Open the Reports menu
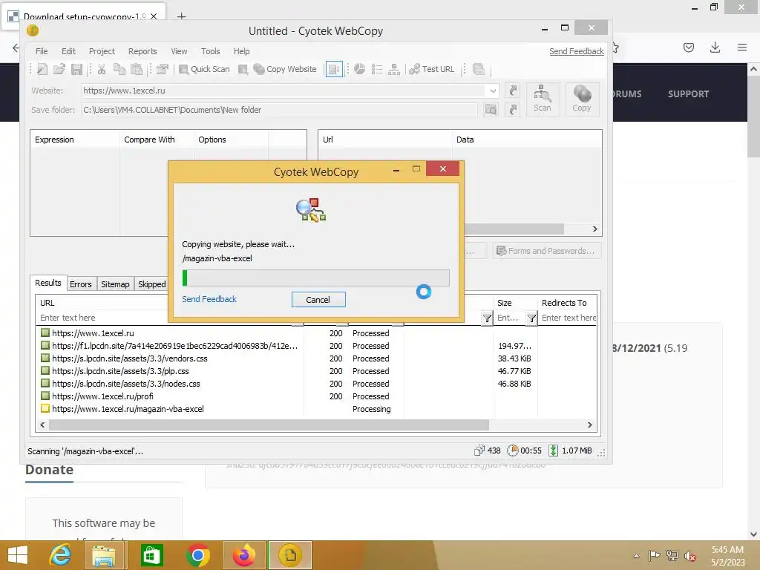This screenshot has height=570, width=760. click(142, 51)
